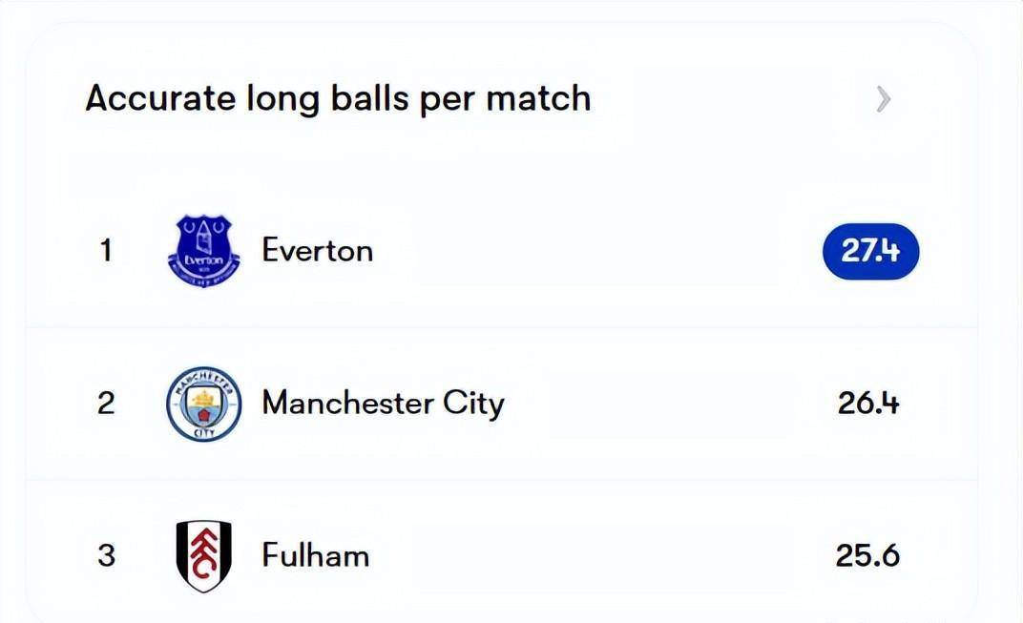
Task: Click the word 'City' in Manchester City
Action: 473,405
